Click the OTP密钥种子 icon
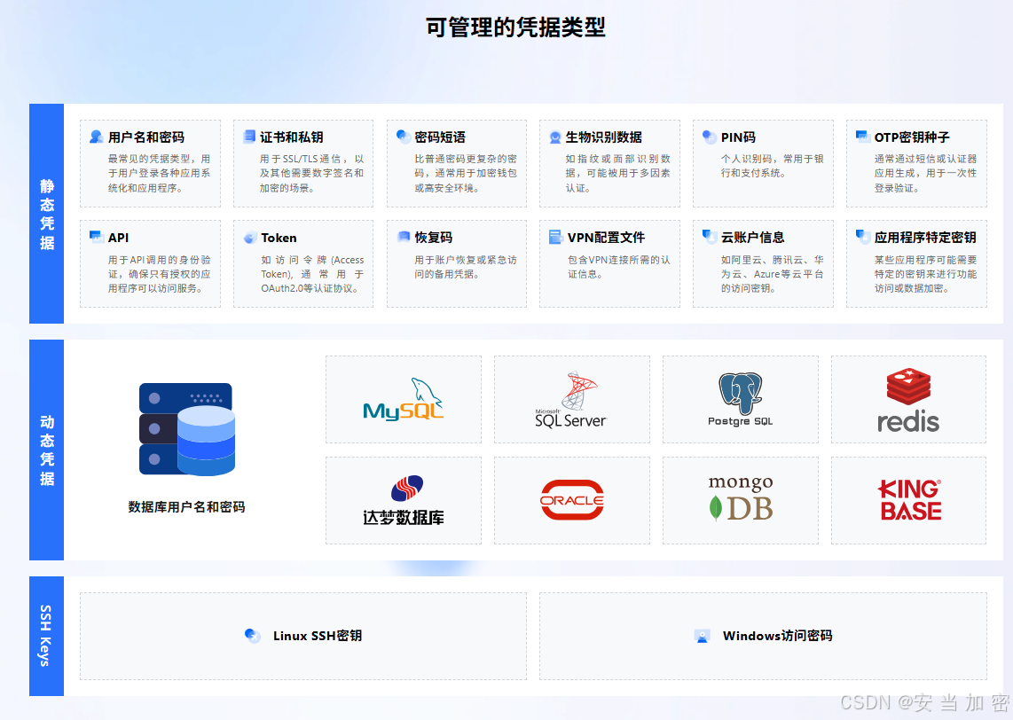Viewport: 1013px width, 720px height. click(862, 137)
